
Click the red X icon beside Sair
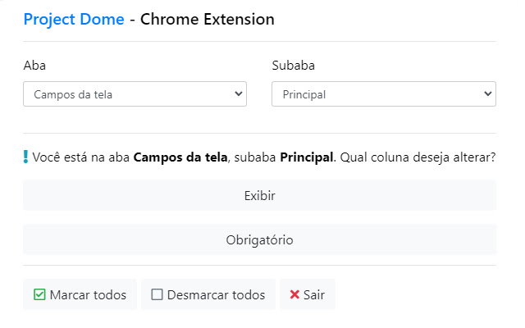(x=294, y=294)
